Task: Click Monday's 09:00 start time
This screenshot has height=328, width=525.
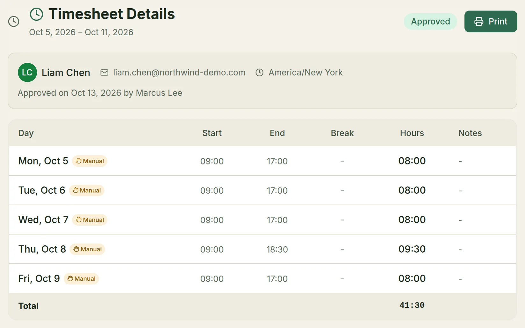Action: coord(212,161)
